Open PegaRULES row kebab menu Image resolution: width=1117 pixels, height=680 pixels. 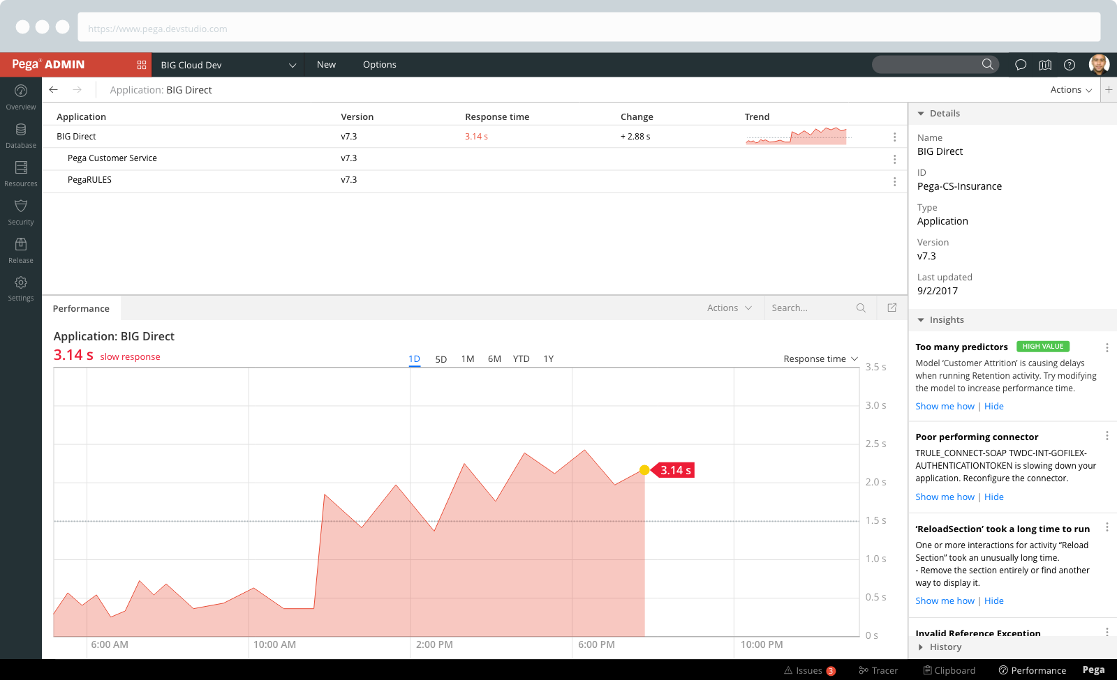[894, 181]
